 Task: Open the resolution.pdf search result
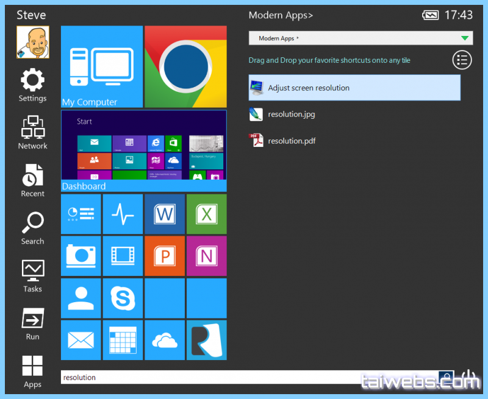292,141
